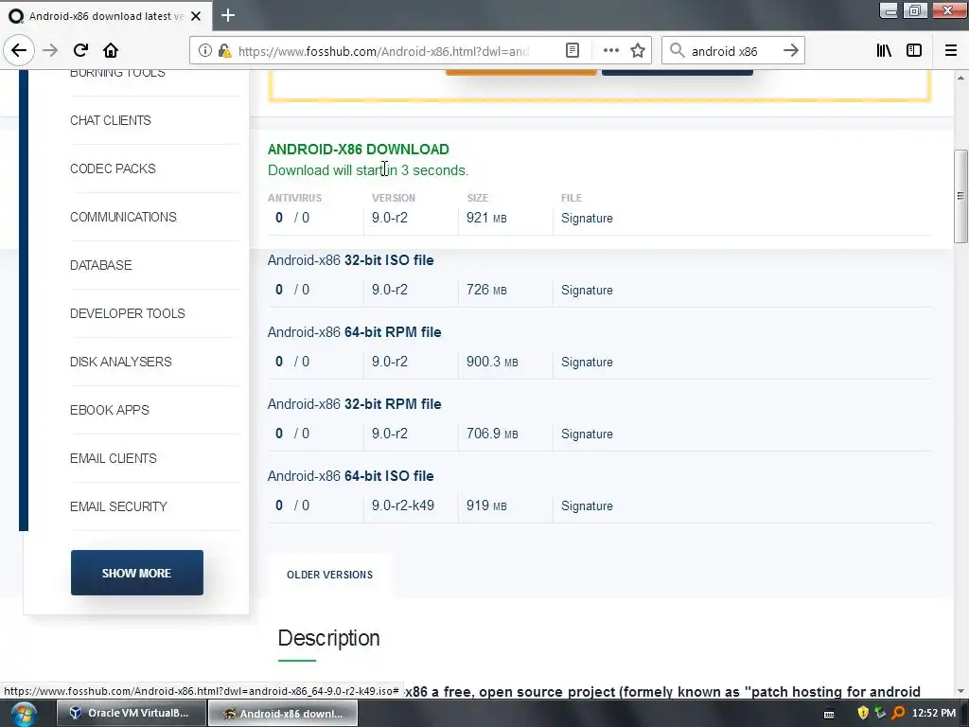The width and height of the screenshot is (969, 727).
Task: Submit search with the go arrow
Action: click(x=791, y=51)
